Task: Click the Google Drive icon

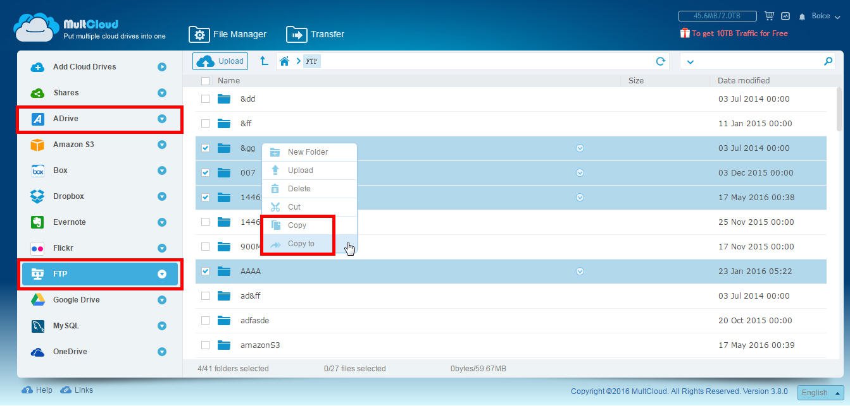Action: (x=37, y=300)
